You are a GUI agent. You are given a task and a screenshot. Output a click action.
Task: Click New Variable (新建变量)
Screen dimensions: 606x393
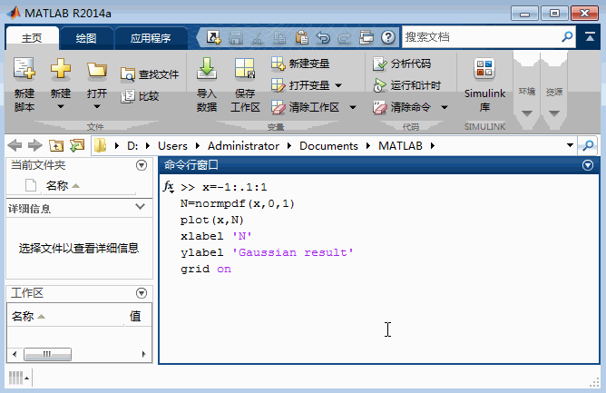tap(300, 64)
